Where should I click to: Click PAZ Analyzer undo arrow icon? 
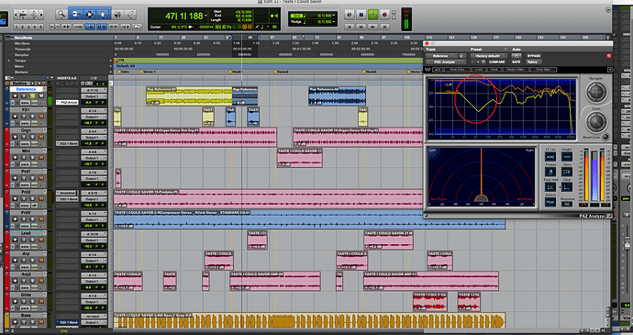point(438,70)
